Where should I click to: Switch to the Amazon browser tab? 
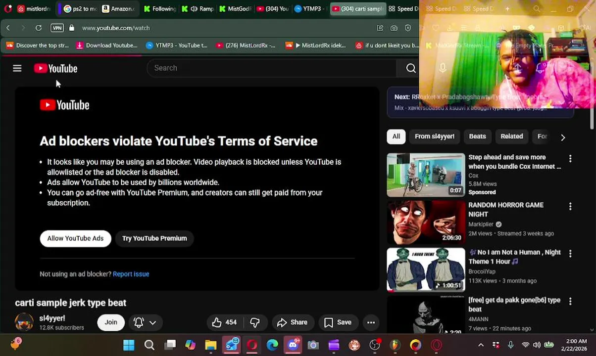119,9
